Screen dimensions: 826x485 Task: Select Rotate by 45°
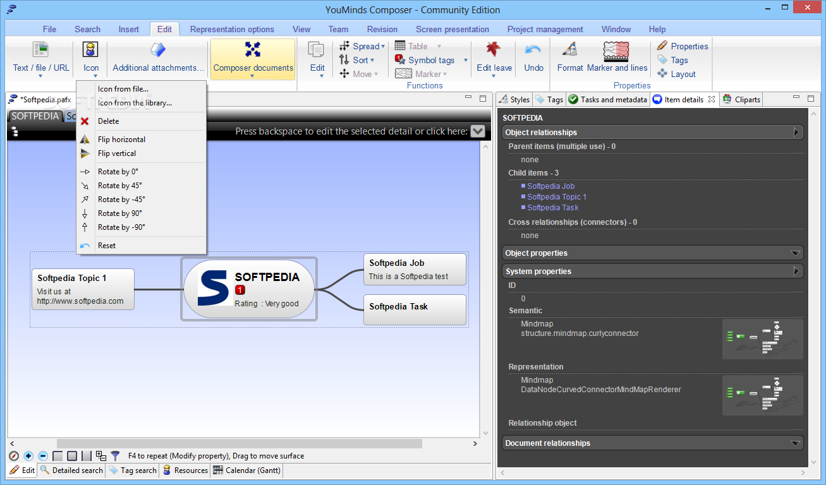click(142, 186)
